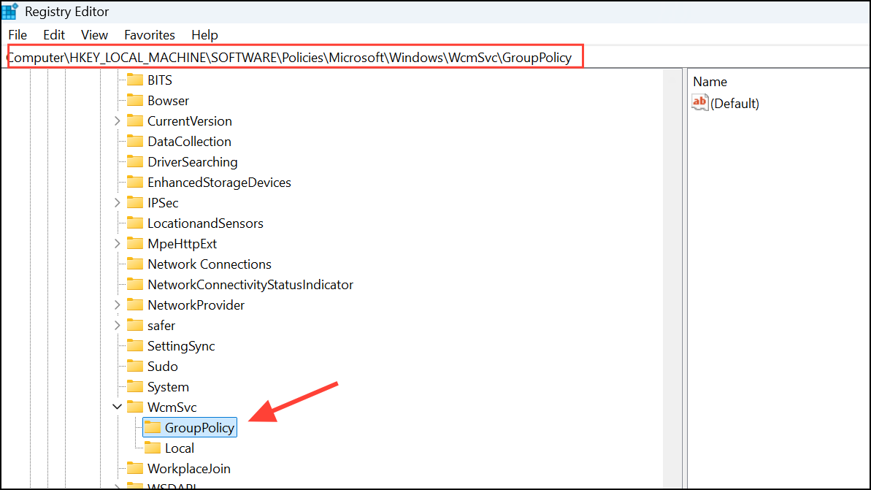This screenshot has width=871, height=490.
Task: Expand the safer key
Action: [118, 326]
